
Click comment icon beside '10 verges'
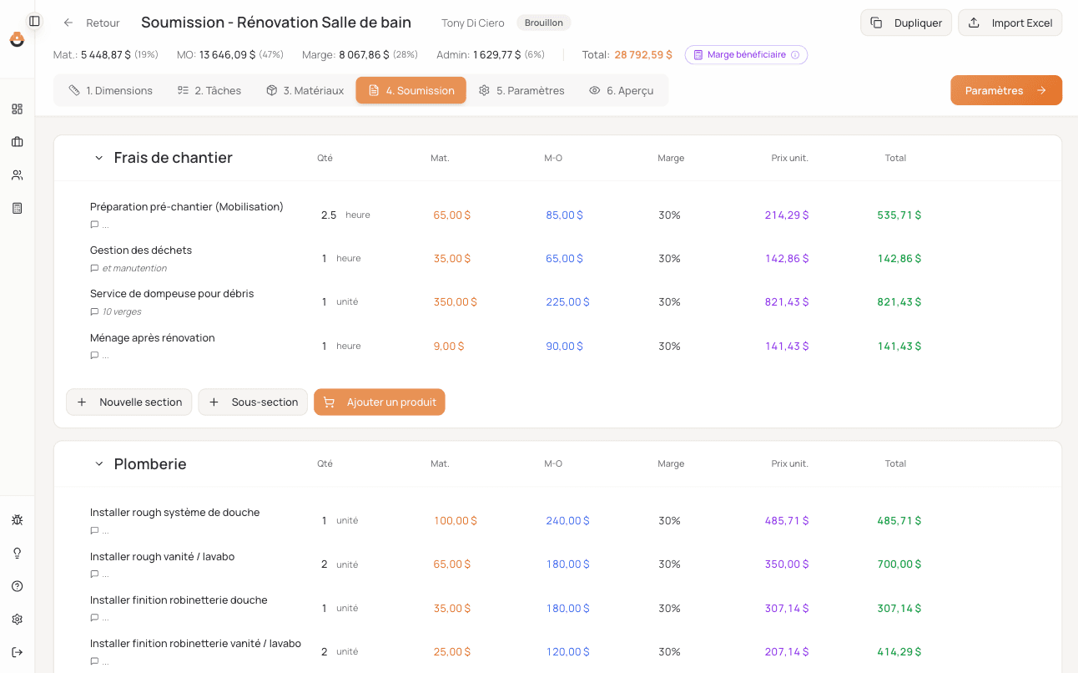coord(94,311)
